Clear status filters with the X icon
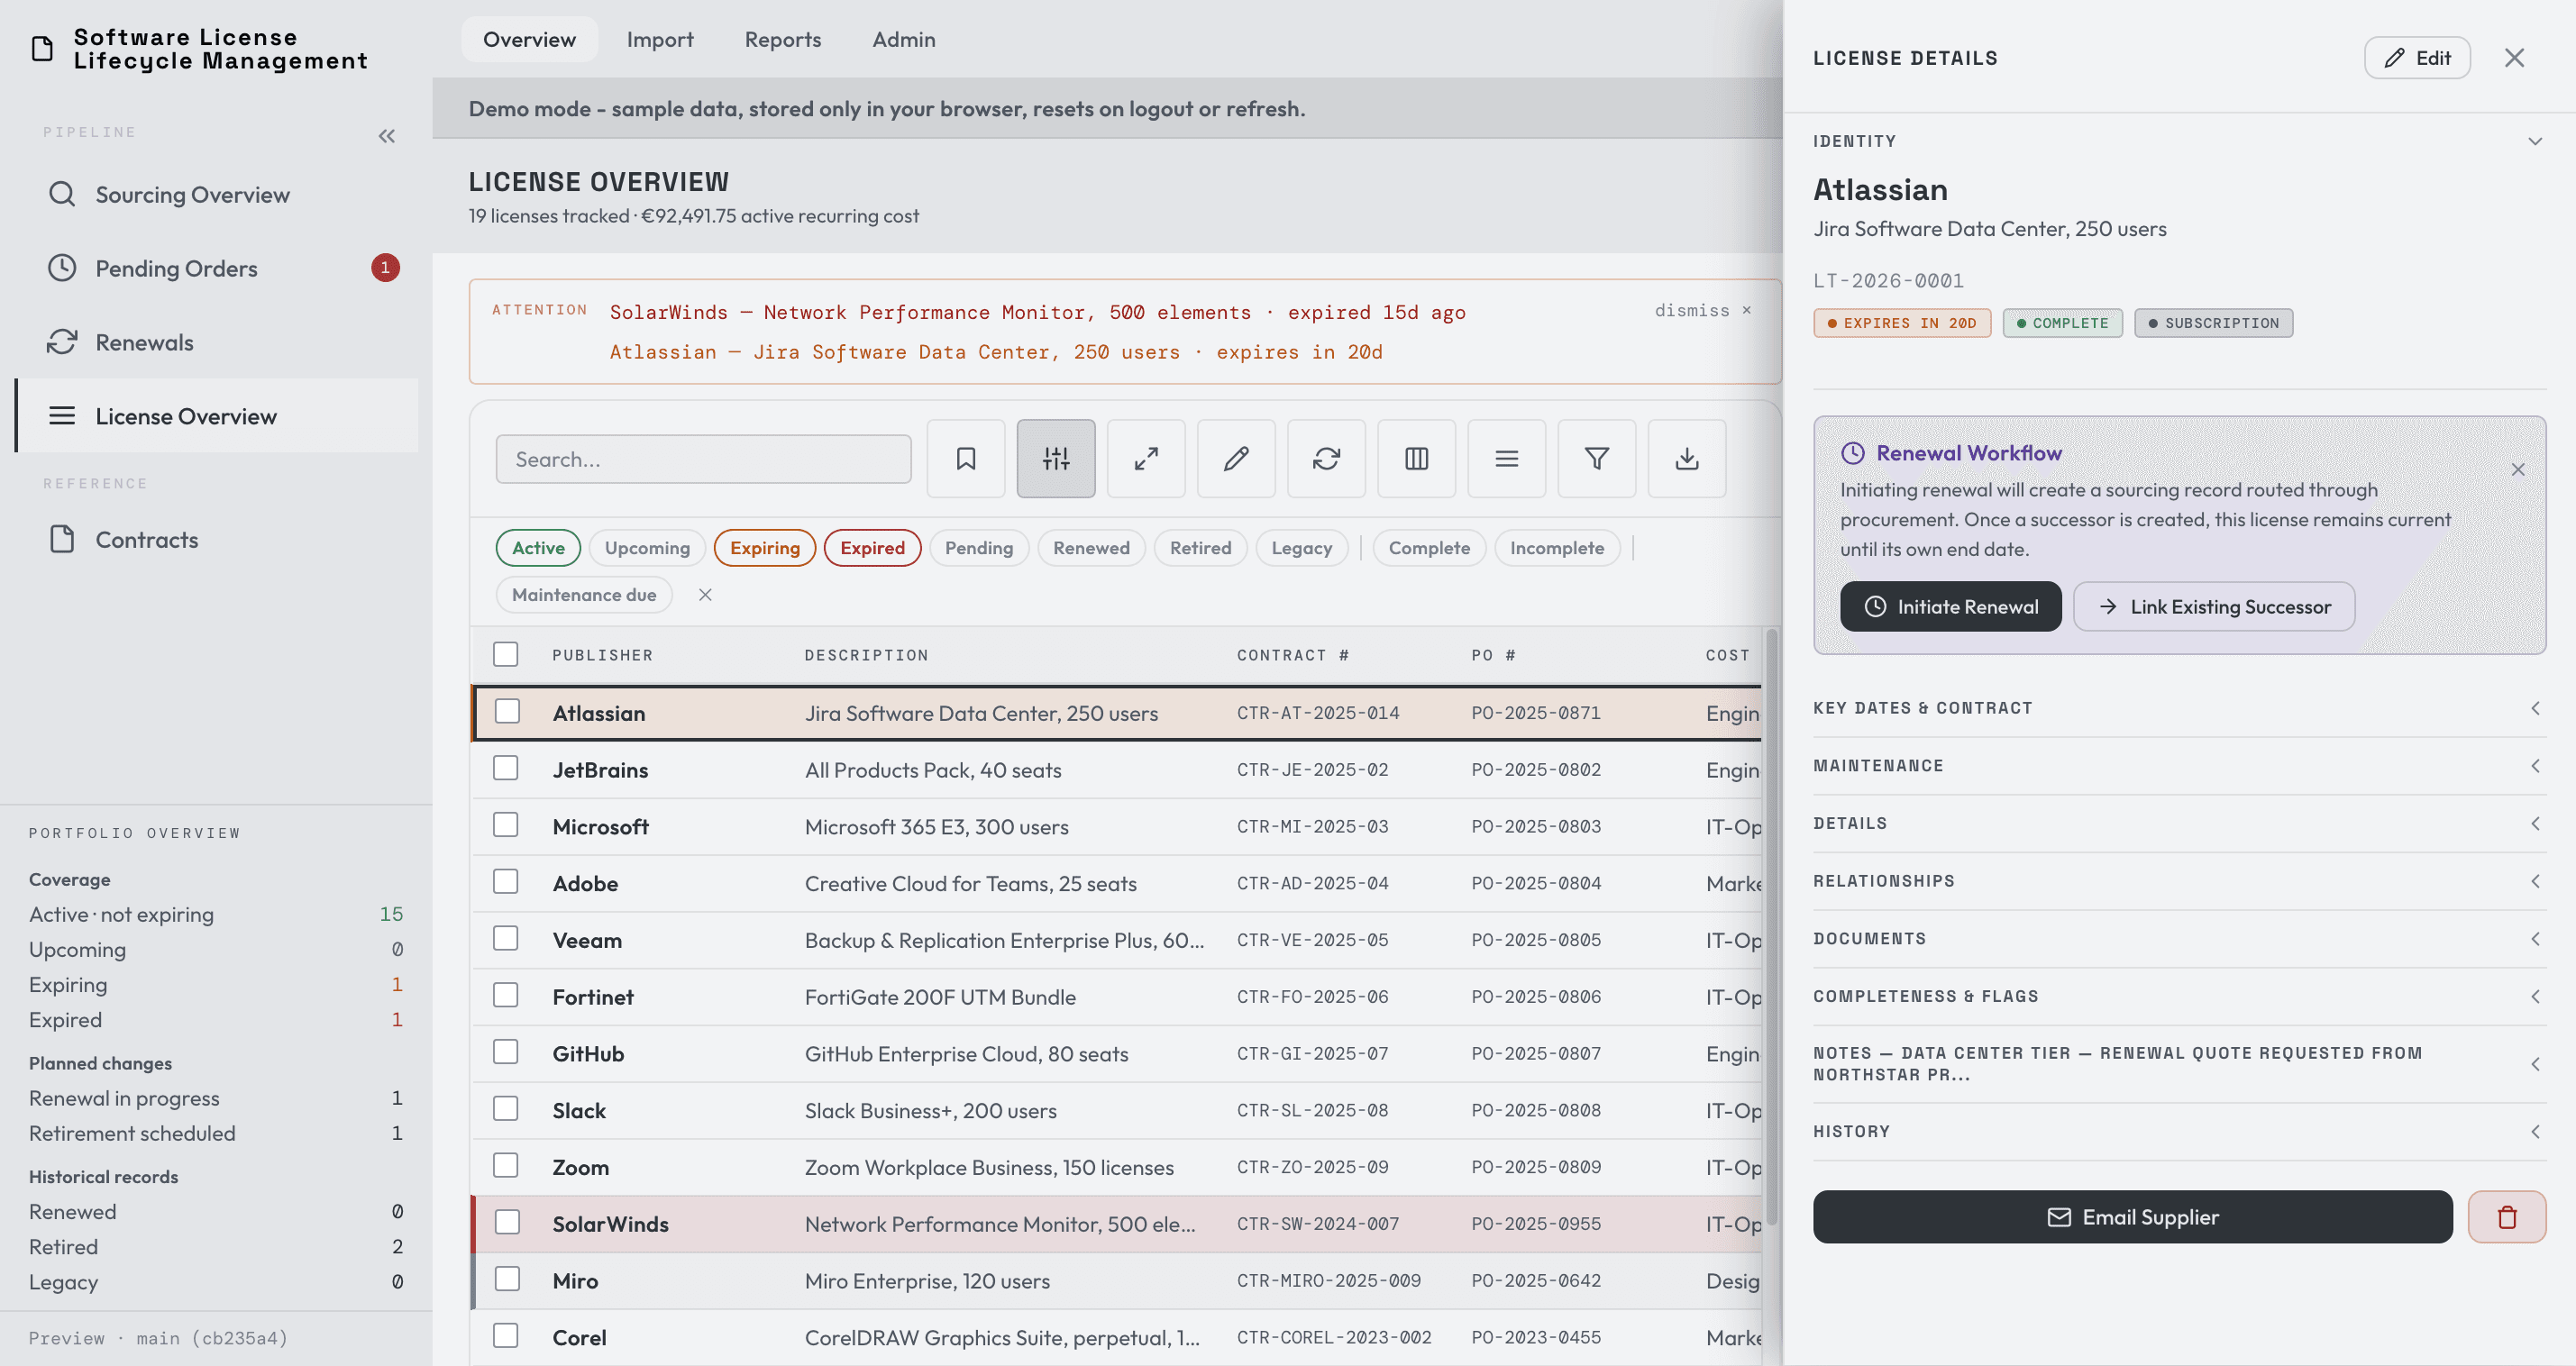Screen dimensions: 2576x1366 click(x=705, y=595)
